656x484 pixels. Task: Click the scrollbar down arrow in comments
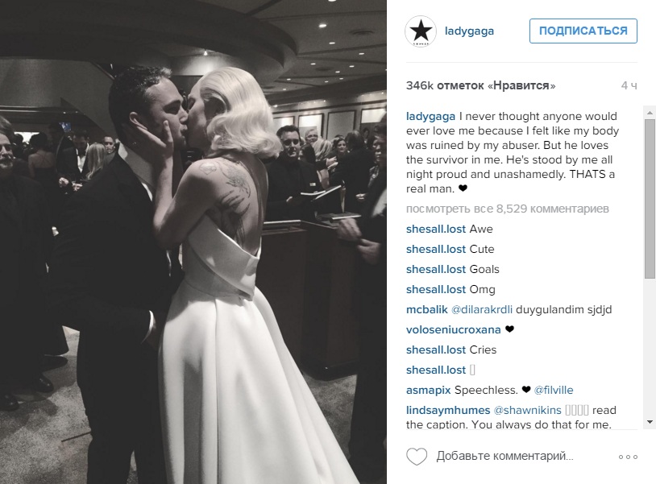[x=650, y=422]
